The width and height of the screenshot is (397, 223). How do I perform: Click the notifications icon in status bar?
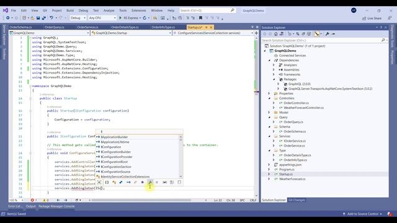(x=390, y=214)
